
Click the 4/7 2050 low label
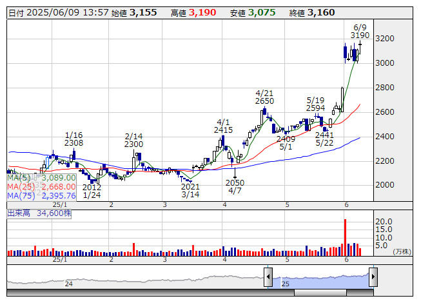point(235,186)
